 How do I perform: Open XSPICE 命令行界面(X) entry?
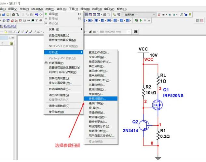63,72
